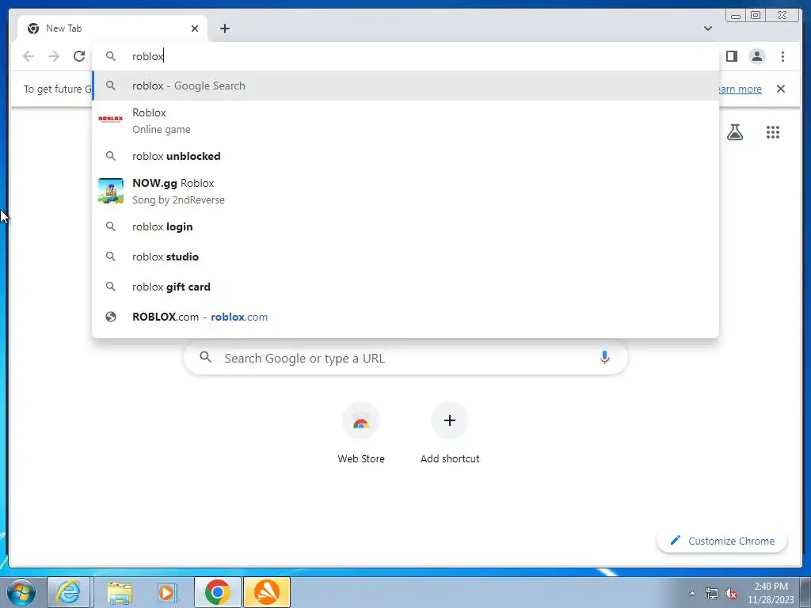This screenshot has height=608, width=811.
Task: Open the orange Avast taskbar icon
Action: click(267, 592)
